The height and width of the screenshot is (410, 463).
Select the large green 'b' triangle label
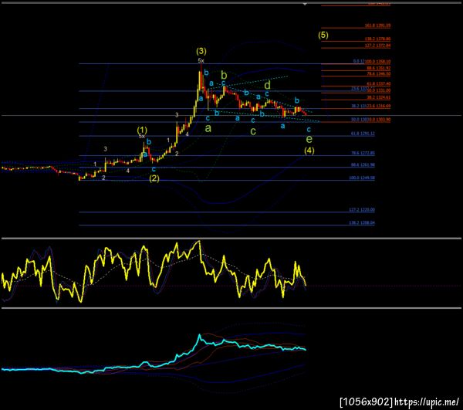224,75
